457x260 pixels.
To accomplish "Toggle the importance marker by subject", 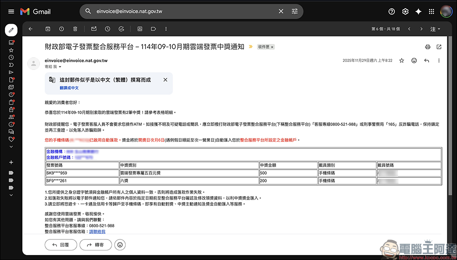I will coord(250,47).
